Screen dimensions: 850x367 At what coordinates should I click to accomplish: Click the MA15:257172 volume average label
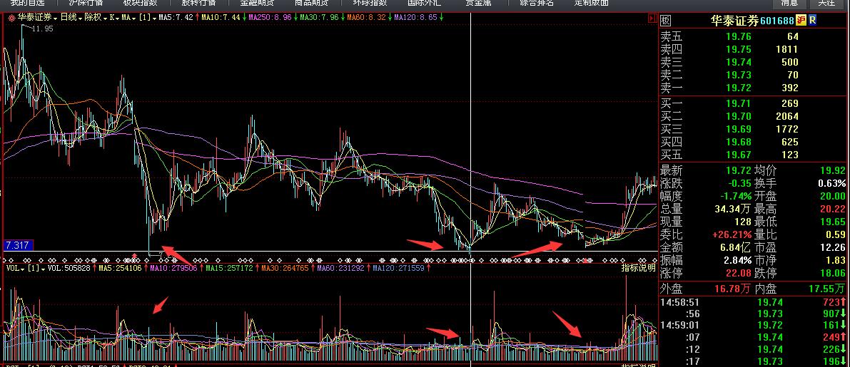pyautogui.click(x=231, y=268)
